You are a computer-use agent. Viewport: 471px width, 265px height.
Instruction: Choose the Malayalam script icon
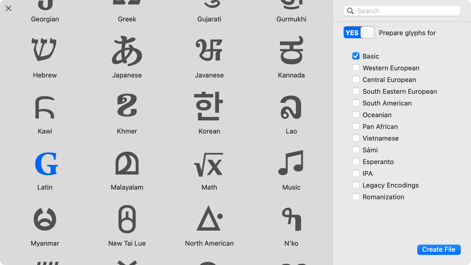pos(127,163)
